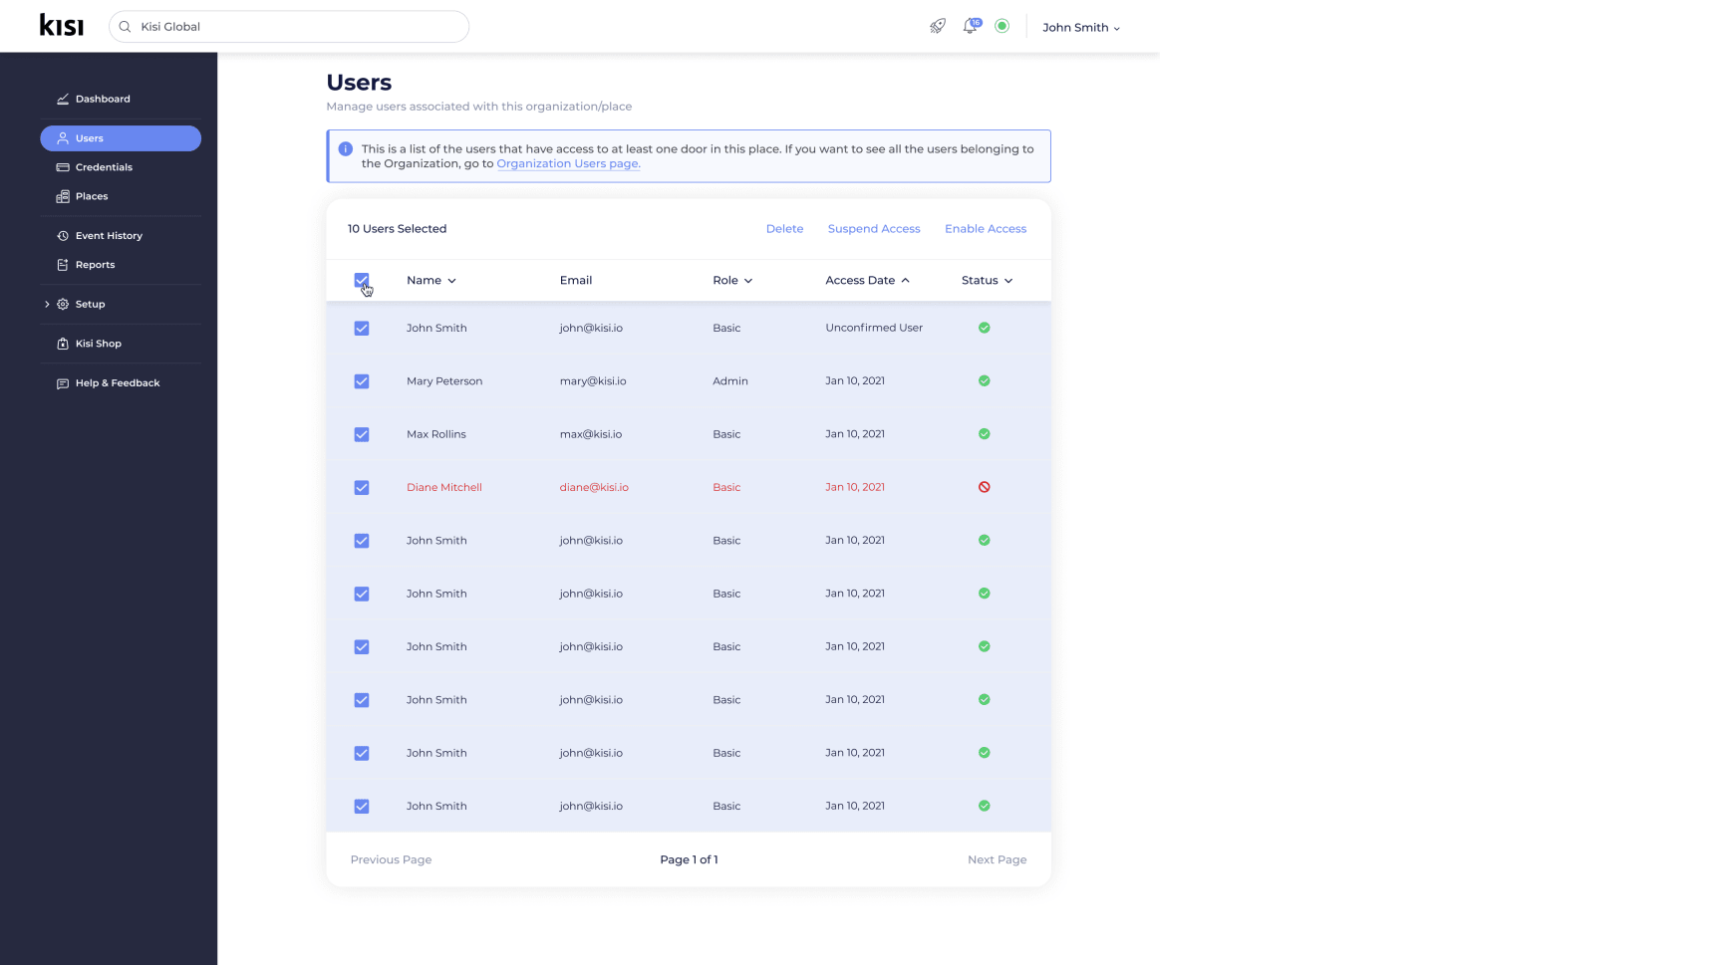The image size is (1716, 965).
Task: Open notifications via the bell icon
Action: [x=969, y=26]
